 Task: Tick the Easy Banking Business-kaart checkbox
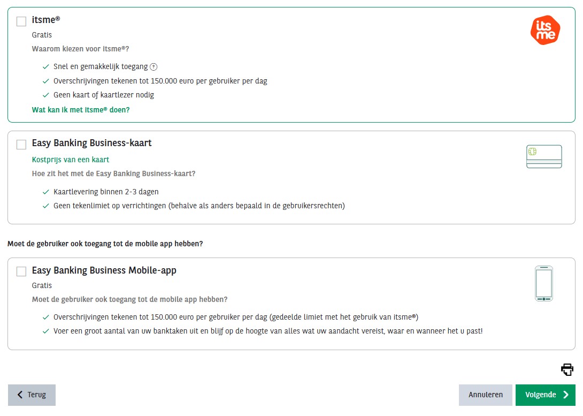point(21,145)
